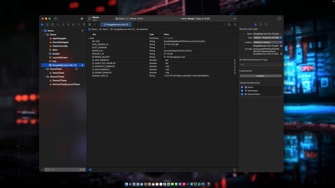Open Trash from the Dock
Screen dimensions: 335x188
click(x=209, y=184)
